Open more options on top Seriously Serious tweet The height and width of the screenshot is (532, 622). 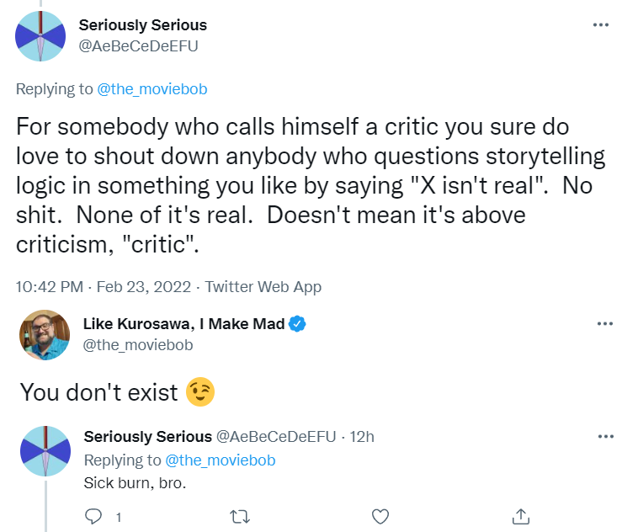pyautogui.click(x=601, y=25)
